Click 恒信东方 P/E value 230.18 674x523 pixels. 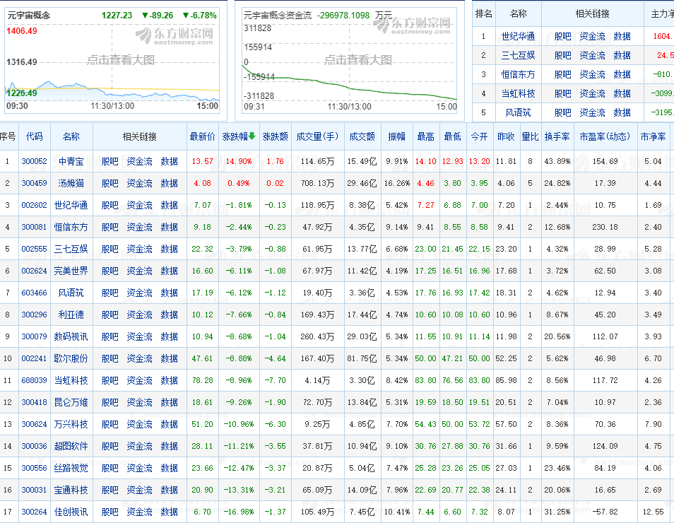pos(605,227)
